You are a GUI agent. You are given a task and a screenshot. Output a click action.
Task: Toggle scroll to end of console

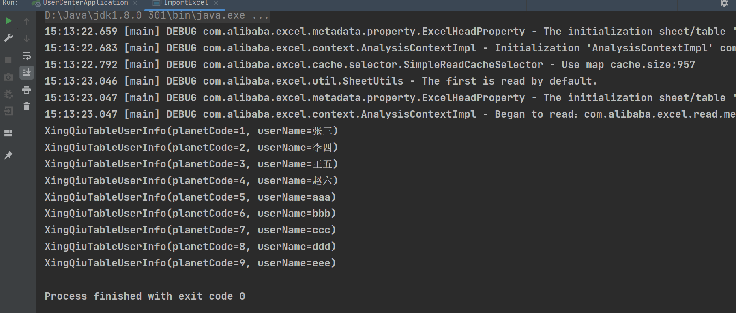point(26,73)
